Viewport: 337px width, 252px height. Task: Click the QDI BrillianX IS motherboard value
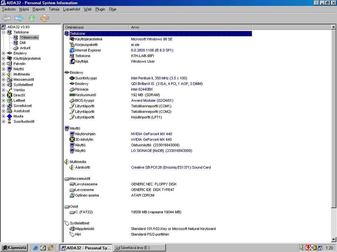(167, 84)
